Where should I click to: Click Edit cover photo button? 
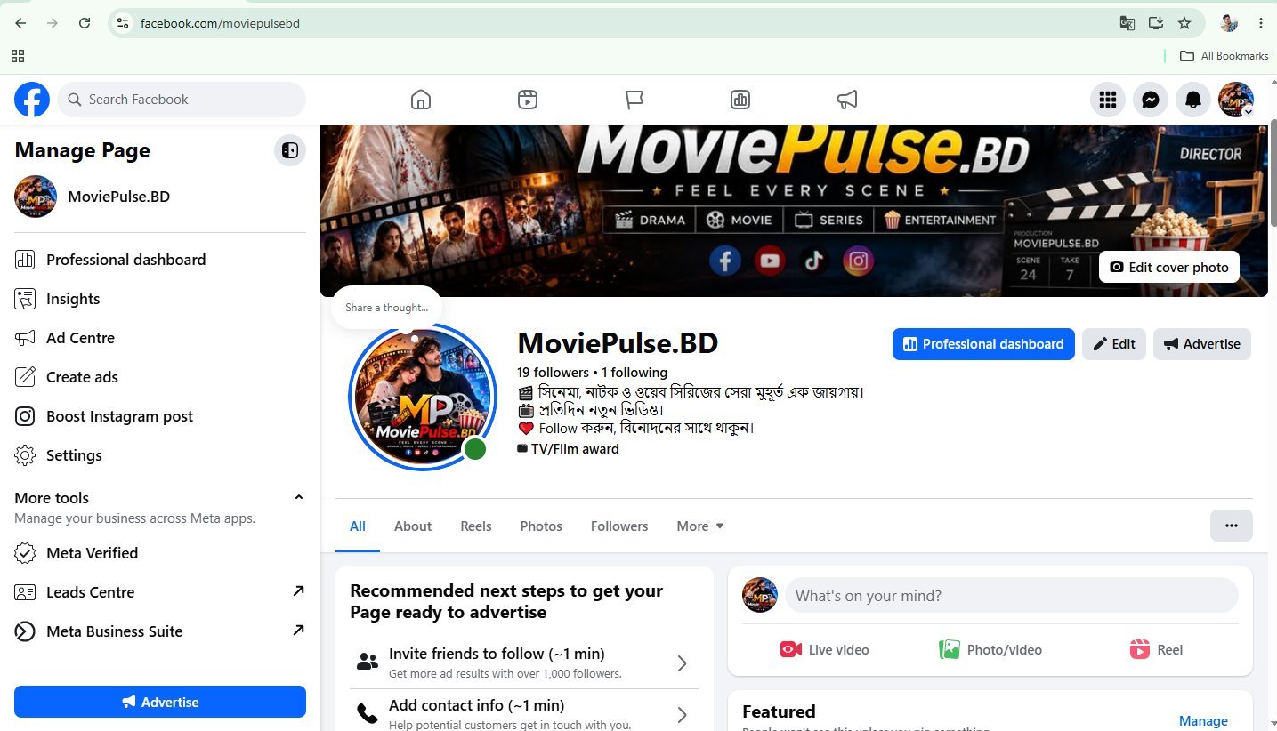click(x=1169, y=267)
